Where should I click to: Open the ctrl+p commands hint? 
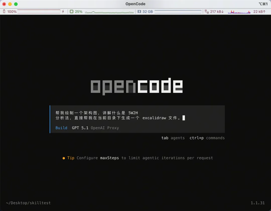207,138
